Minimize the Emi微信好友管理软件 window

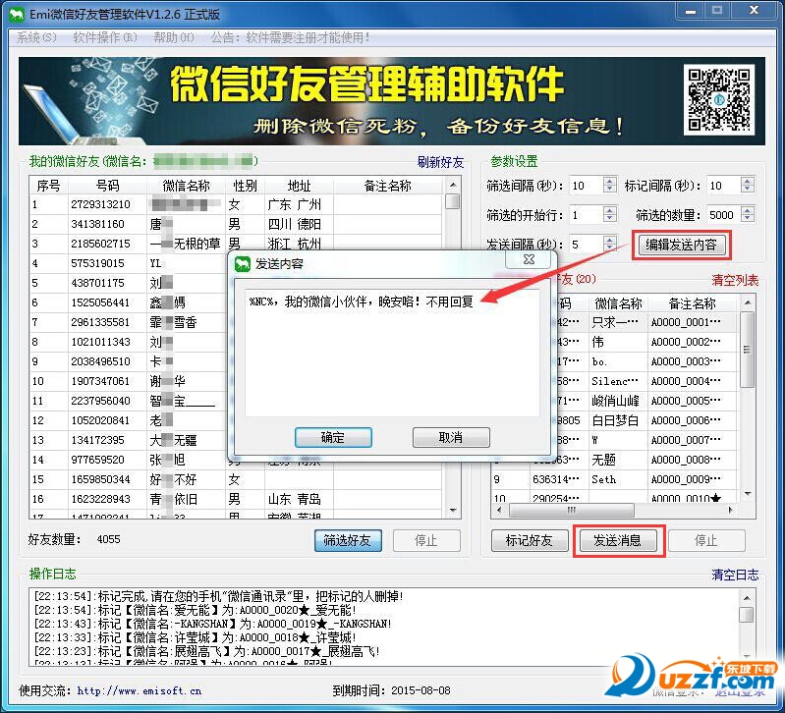click(690, 10)
